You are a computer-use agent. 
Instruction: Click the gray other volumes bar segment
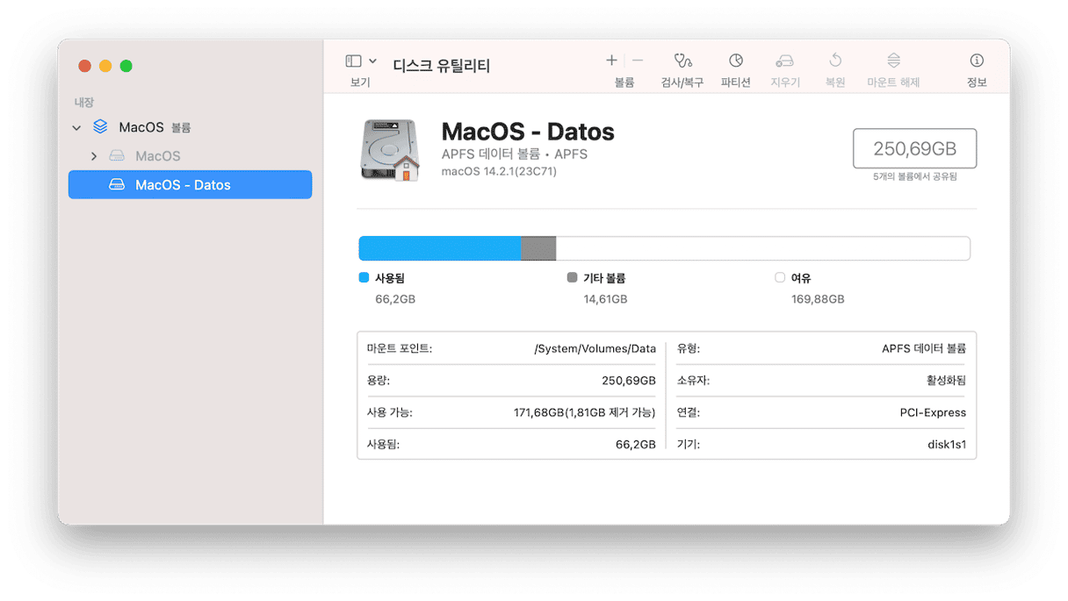(538, 248)
